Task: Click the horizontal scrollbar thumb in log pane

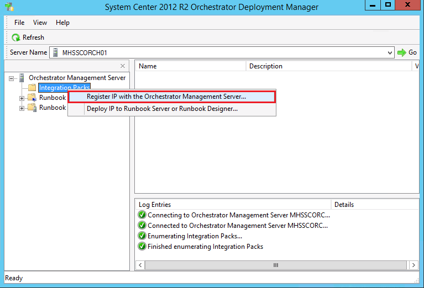Action: 276,265
